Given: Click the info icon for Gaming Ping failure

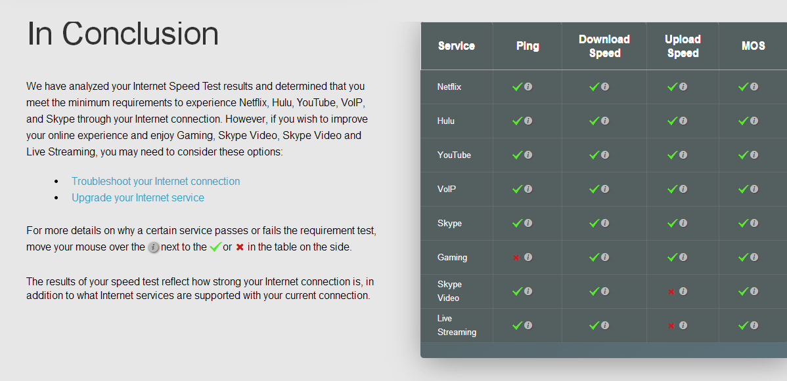Looking at the screenshot, I should tap(528, 257).
